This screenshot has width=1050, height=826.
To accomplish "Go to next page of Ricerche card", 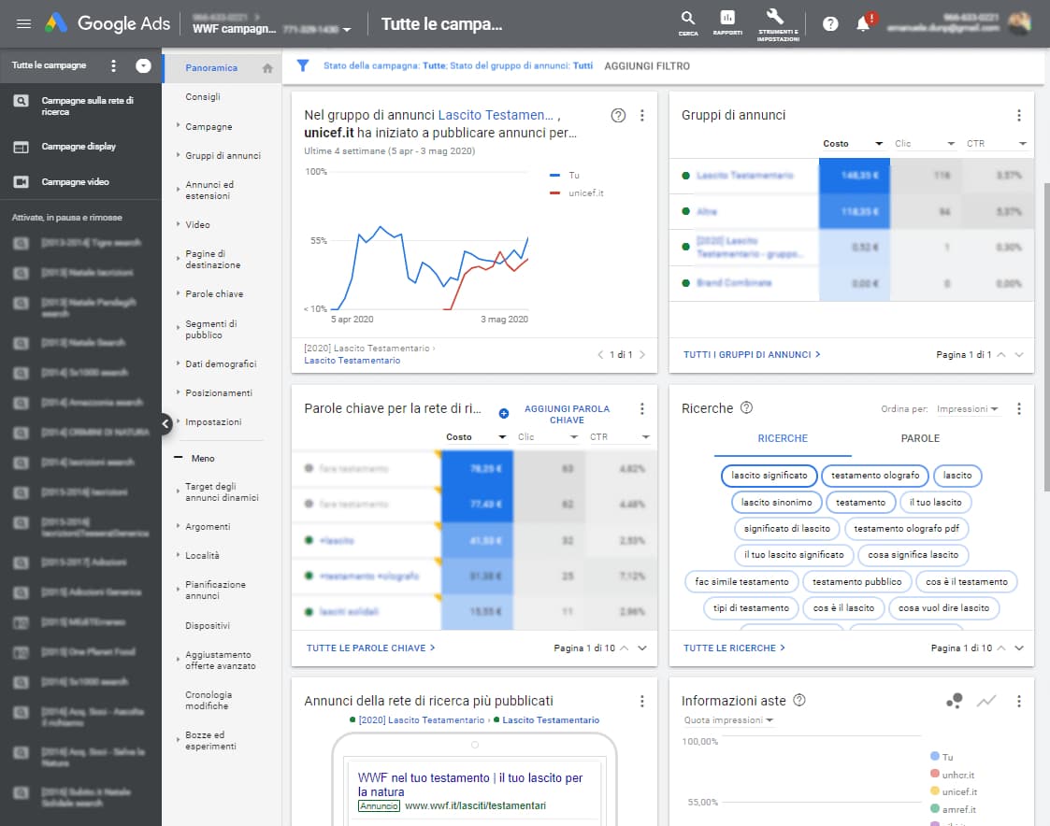I will (x=1019, y=648).
